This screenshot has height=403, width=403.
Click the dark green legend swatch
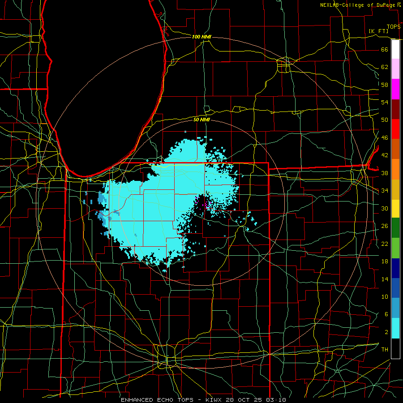(x=395, y=228)
